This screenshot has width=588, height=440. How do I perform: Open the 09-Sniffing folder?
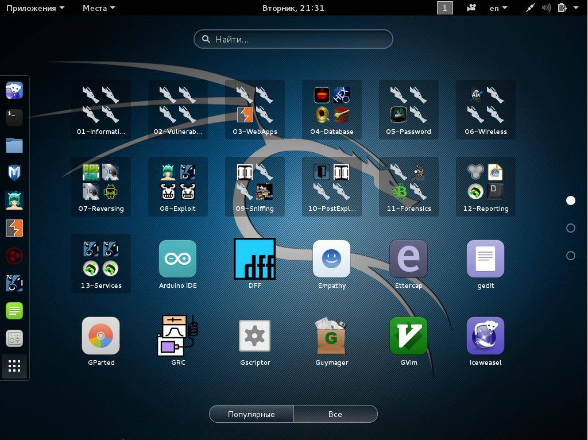pyautogui.click(x=254, y=187)
